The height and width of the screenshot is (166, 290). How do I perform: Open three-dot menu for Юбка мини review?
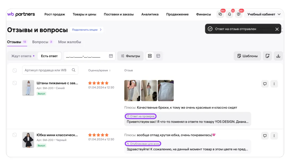tap(274, 136)
